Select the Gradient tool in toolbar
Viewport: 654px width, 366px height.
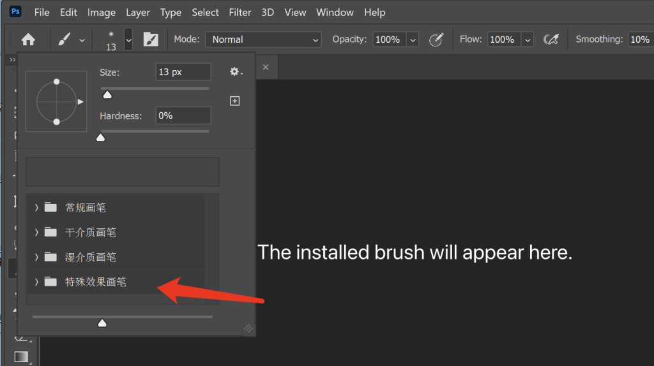click(21, 356)
